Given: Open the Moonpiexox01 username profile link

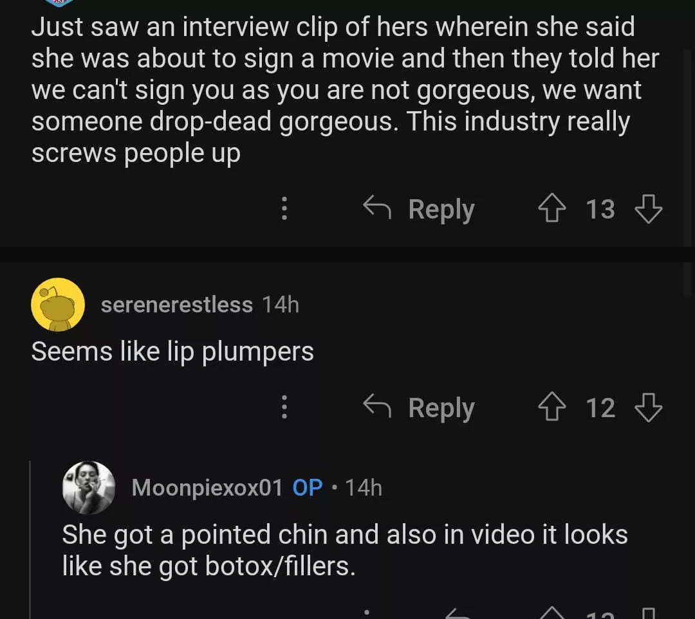Looking at the screenshot, I should click(207, 488).
